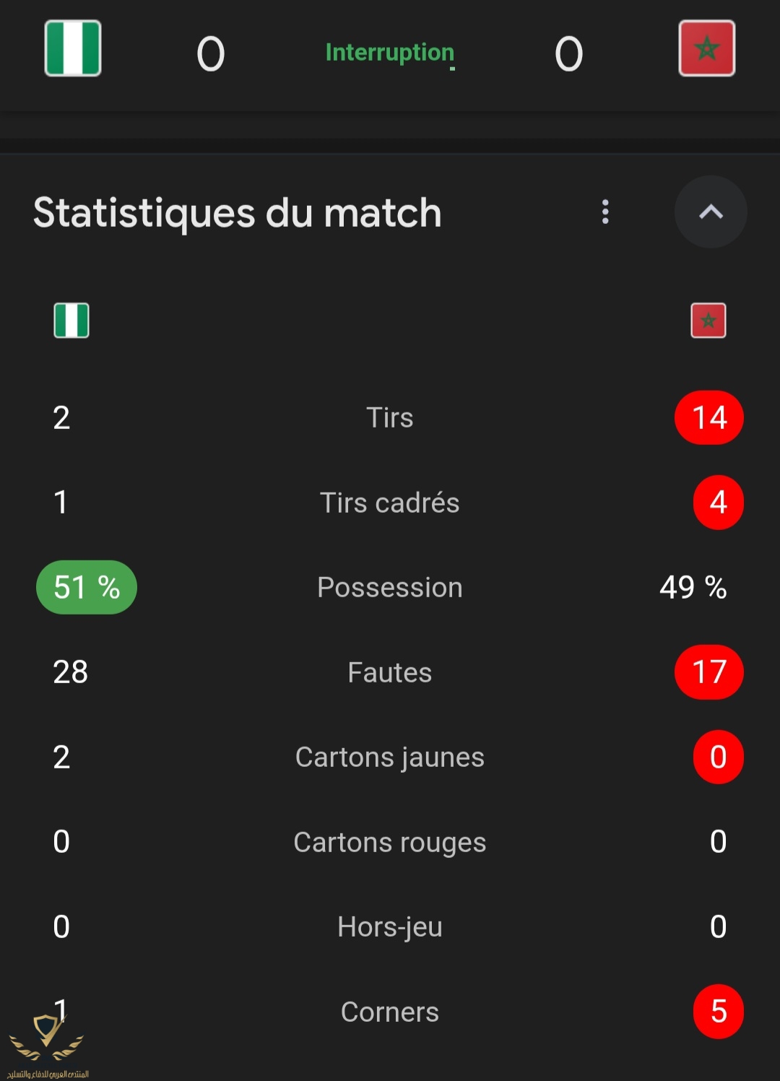Tap the Nigeria flag in the score header

pyautogui.click(x=73, y=48)
